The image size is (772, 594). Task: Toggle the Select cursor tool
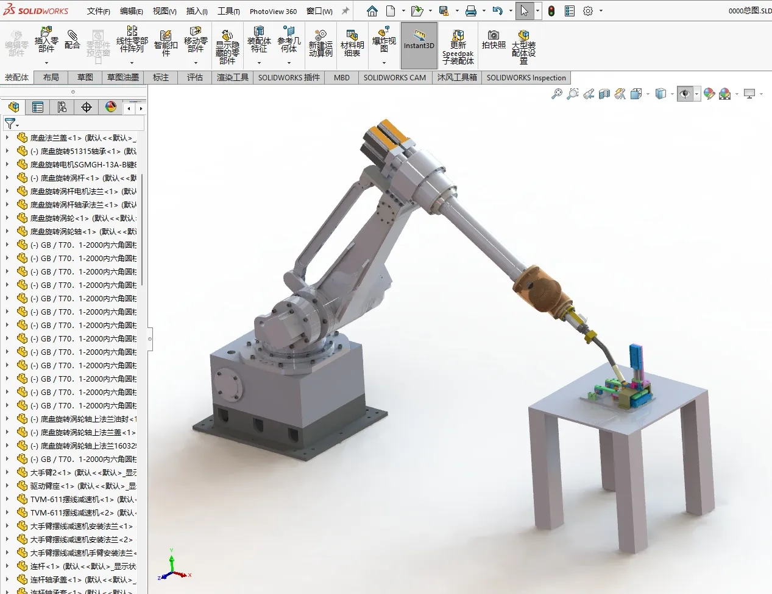tap(524, 11)
